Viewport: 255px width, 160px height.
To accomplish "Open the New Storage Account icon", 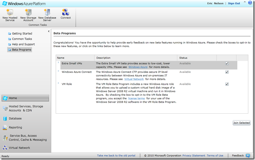I will [x=28, y=12].
